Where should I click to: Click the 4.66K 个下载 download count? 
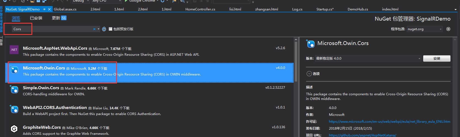[99, 128]
